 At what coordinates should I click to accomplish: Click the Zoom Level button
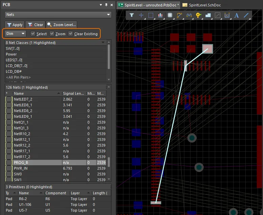62,25
